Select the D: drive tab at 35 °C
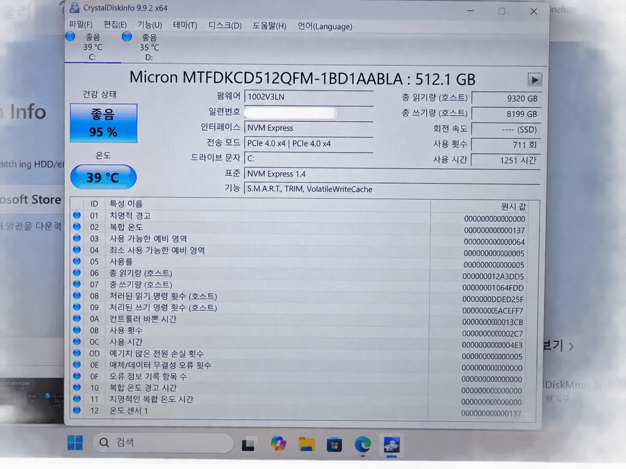The image size is (626, 469). point(149,47)
